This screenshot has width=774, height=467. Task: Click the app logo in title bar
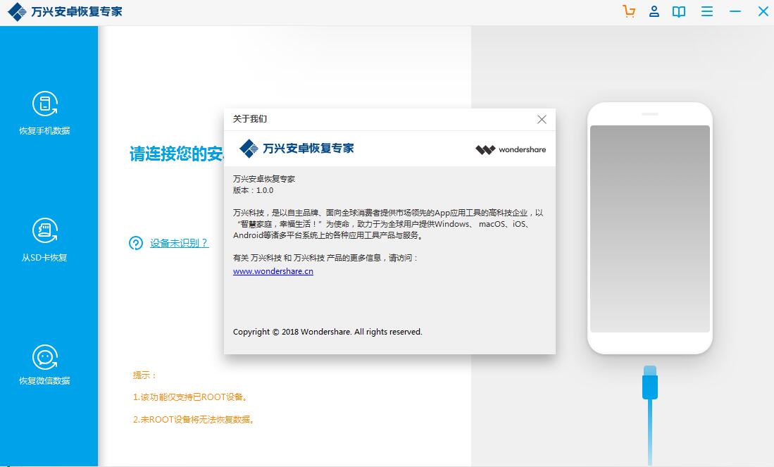coord(17,11)
